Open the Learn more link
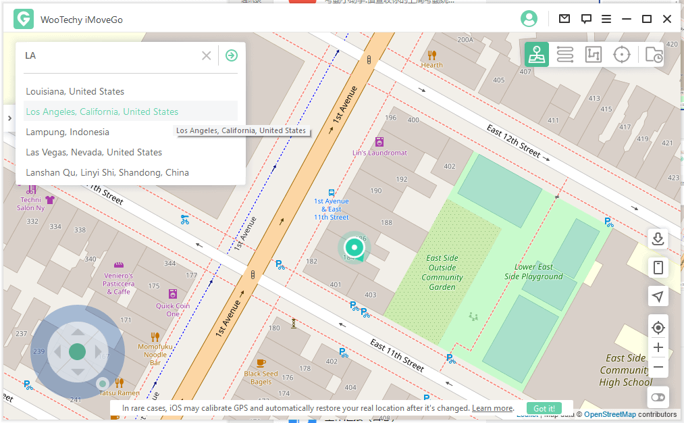The width and height of the screenshot is (684, 423). coord(492,408)
